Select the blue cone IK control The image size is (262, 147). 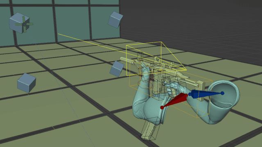pos(206,94)
